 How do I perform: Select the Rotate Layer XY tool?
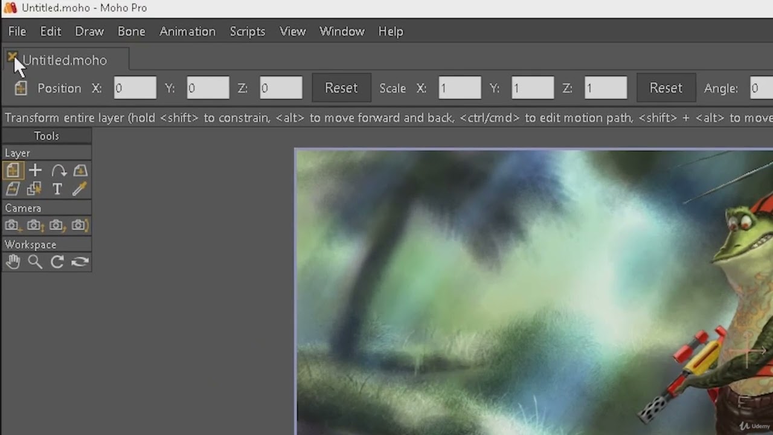[x=80, y=171]
